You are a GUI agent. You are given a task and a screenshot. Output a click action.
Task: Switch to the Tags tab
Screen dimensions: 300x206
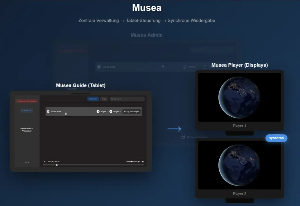(104, 99)
